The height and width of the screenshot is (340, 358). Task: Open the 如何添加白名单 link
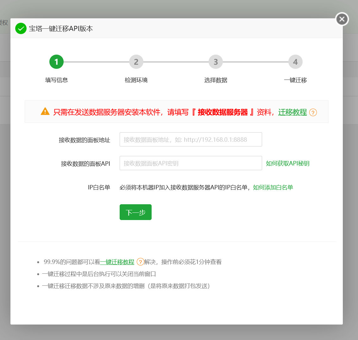[x=273, y=188]
